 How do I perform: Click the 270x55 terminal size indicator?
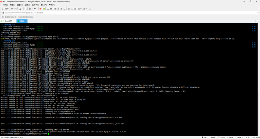click(222, 138)
